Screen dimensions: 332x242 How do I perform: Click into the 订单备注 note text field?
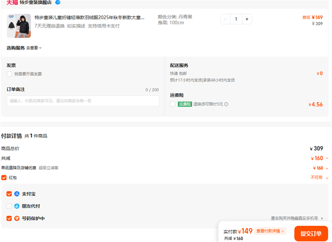(x=83, y=101)
